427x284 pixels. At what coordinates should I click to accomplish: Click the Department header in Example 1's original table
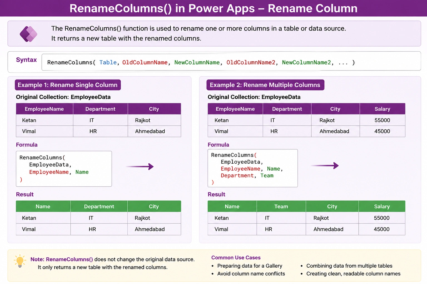click(x=100, y=109)
